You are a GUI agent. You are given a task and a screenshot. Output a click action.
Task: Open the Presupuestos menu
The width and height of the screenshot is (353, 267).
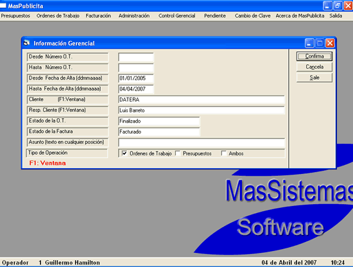coord(15,16)
